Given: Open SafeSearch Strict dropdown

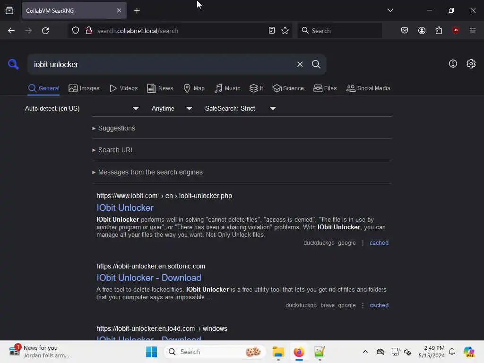Looking at the screenshot, I should coord(241,108).
